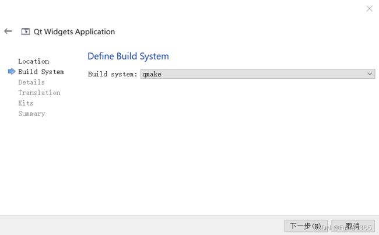Select the Translation wizard step

39,93
